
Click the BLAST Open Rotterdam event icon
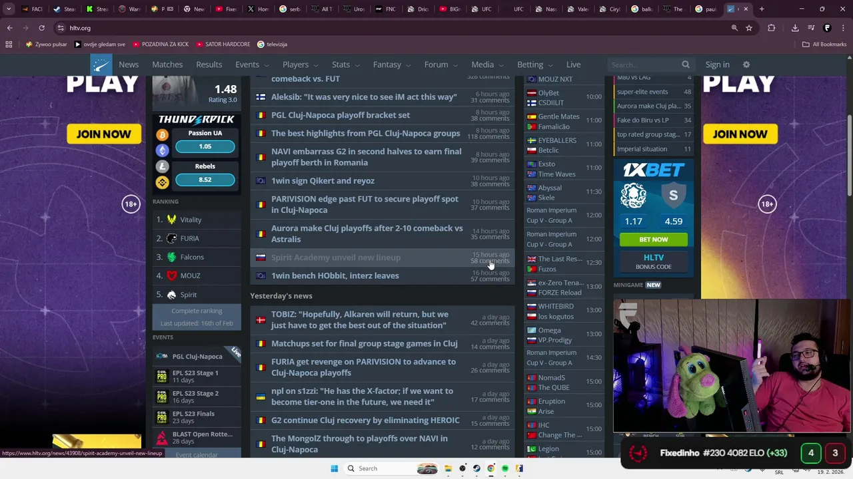point(162,438)
